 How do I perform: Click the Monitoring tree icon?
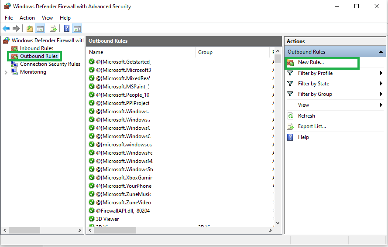coord(14,72)
